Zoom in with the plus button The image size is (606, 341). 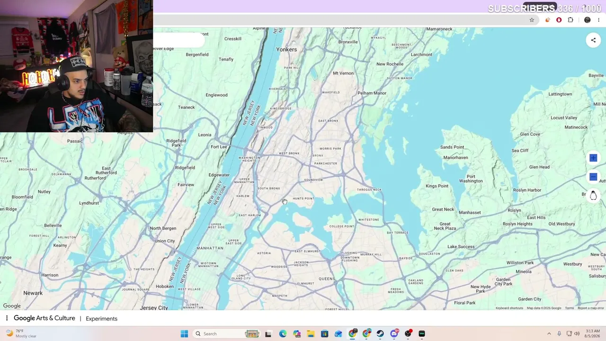593,158
